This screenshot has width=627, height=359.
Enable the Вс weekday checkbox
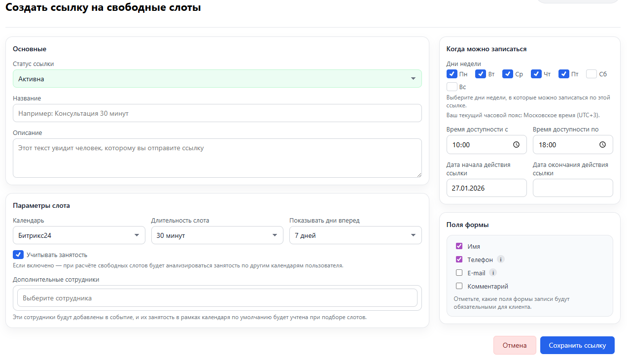coord(452,87)
